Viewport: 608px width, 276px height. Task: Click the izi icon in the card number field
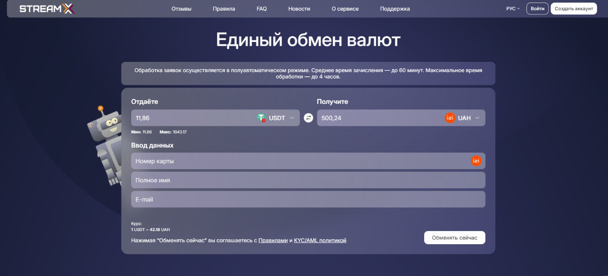pyautogui.click(x=476, y=161)
